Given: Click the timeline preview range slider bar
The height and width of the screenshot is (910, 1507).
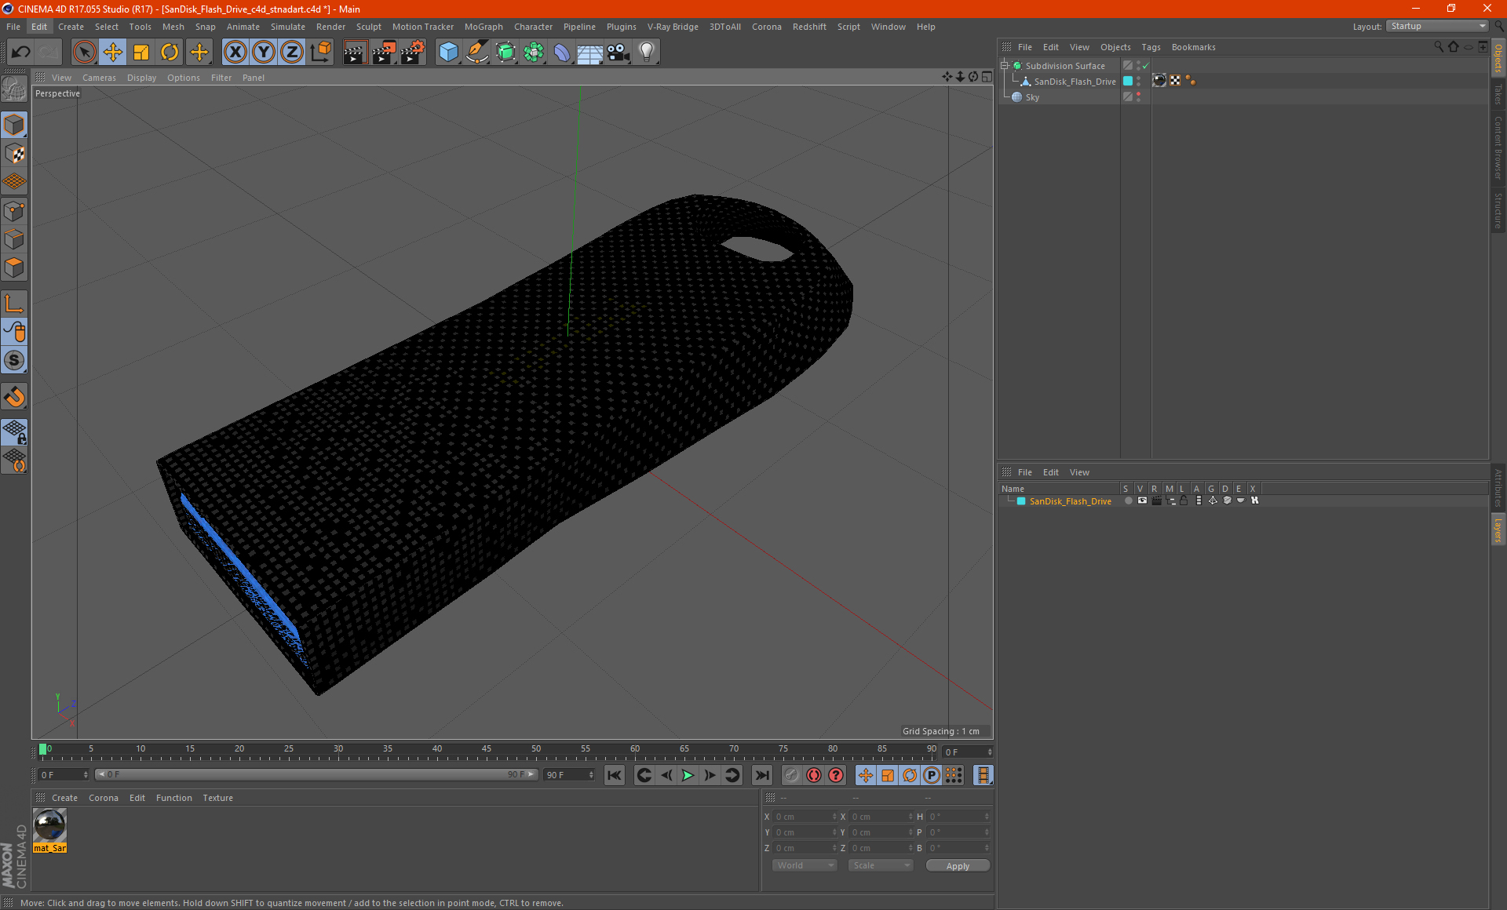Looking at the screenshot, I should (316, 774).
